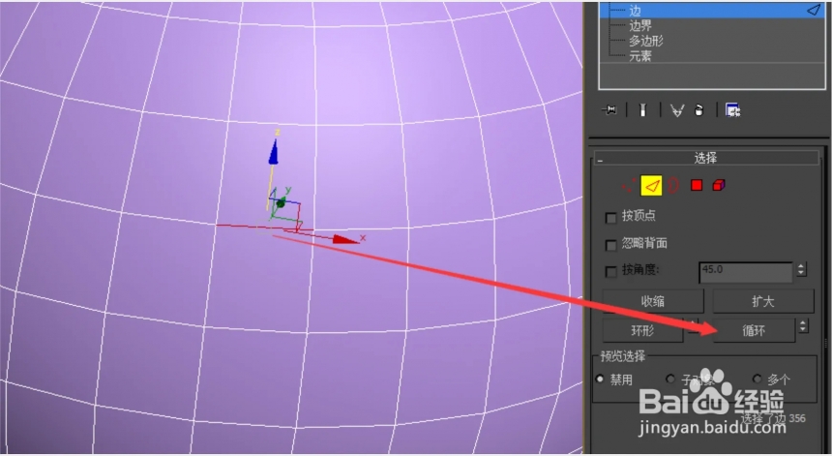
Task: Select the 多边形 (Polygon) sub-object level
Action: coord(645,41)
